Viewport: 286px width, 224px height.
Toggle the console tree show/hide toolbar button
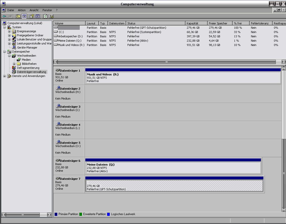pos(24,16)
